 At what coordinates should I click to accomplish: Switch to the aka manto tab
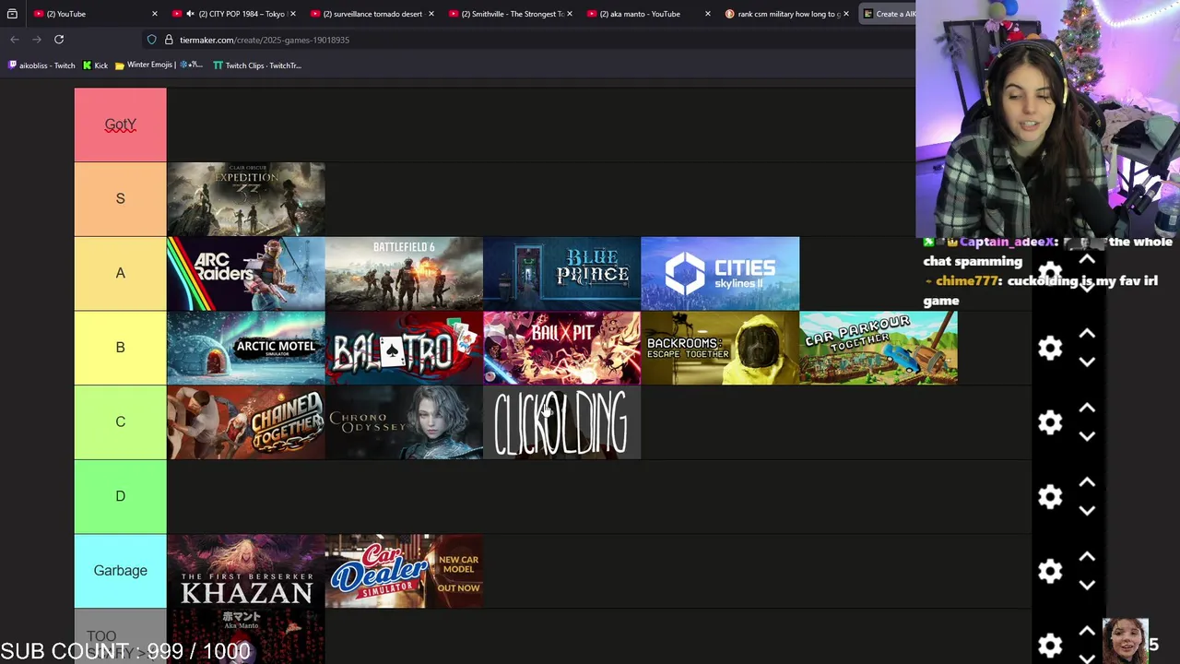click(648, 14)
